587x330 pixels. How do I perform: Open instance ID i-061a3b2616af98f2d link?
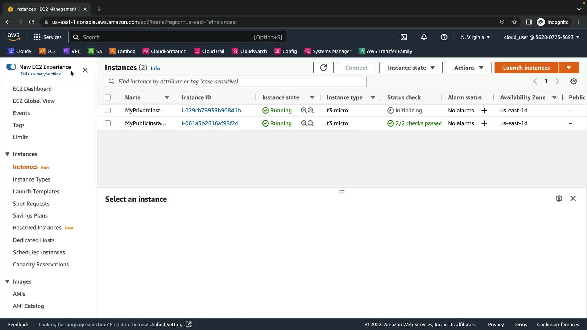pyautogui.click(x=210, y=123)
